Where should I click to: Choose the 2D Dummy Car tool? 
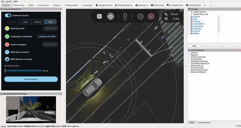[x=142, y=5]
